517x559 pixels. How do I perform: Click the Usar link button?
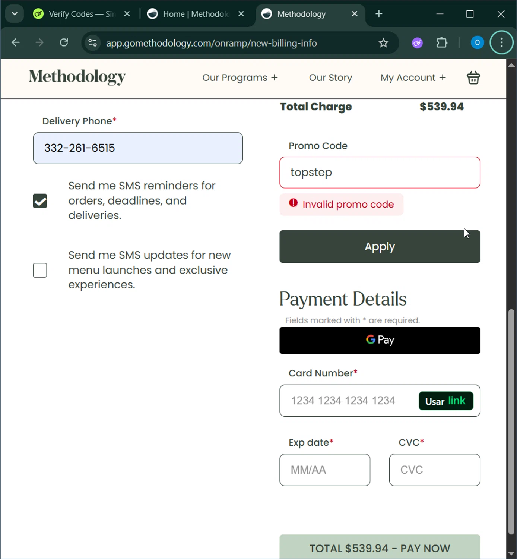[x=446, y=401]
